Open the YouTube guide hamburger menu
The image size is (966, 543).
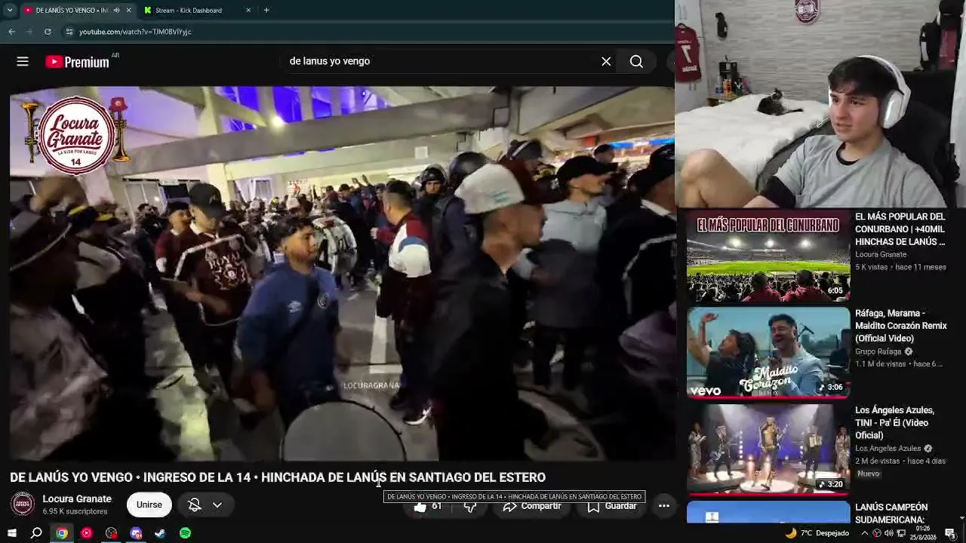tap(23, 62)
